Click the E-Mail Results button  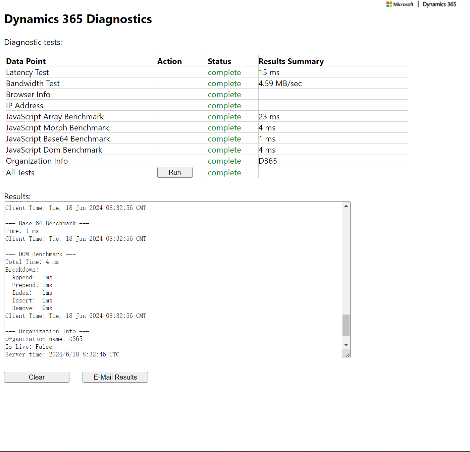[x=115, y=377]
